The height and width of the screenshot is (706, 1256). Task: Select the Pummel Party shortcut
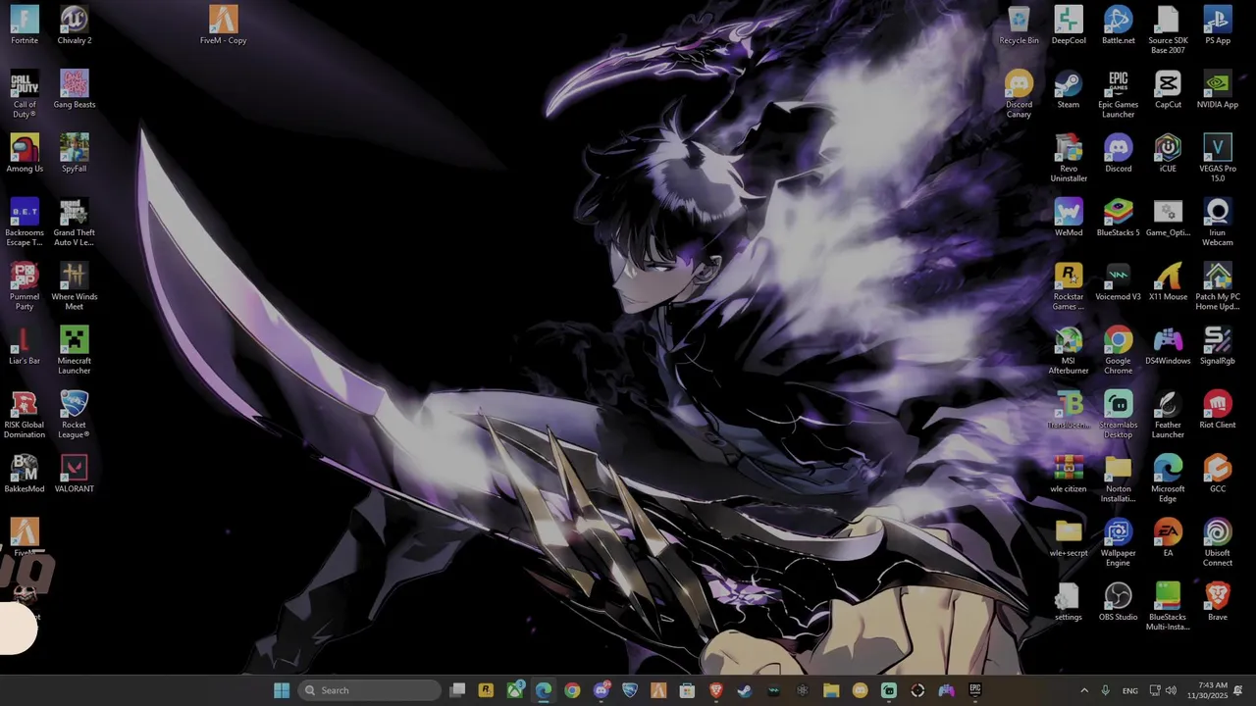pyautogui.click(x=25, y=286)
